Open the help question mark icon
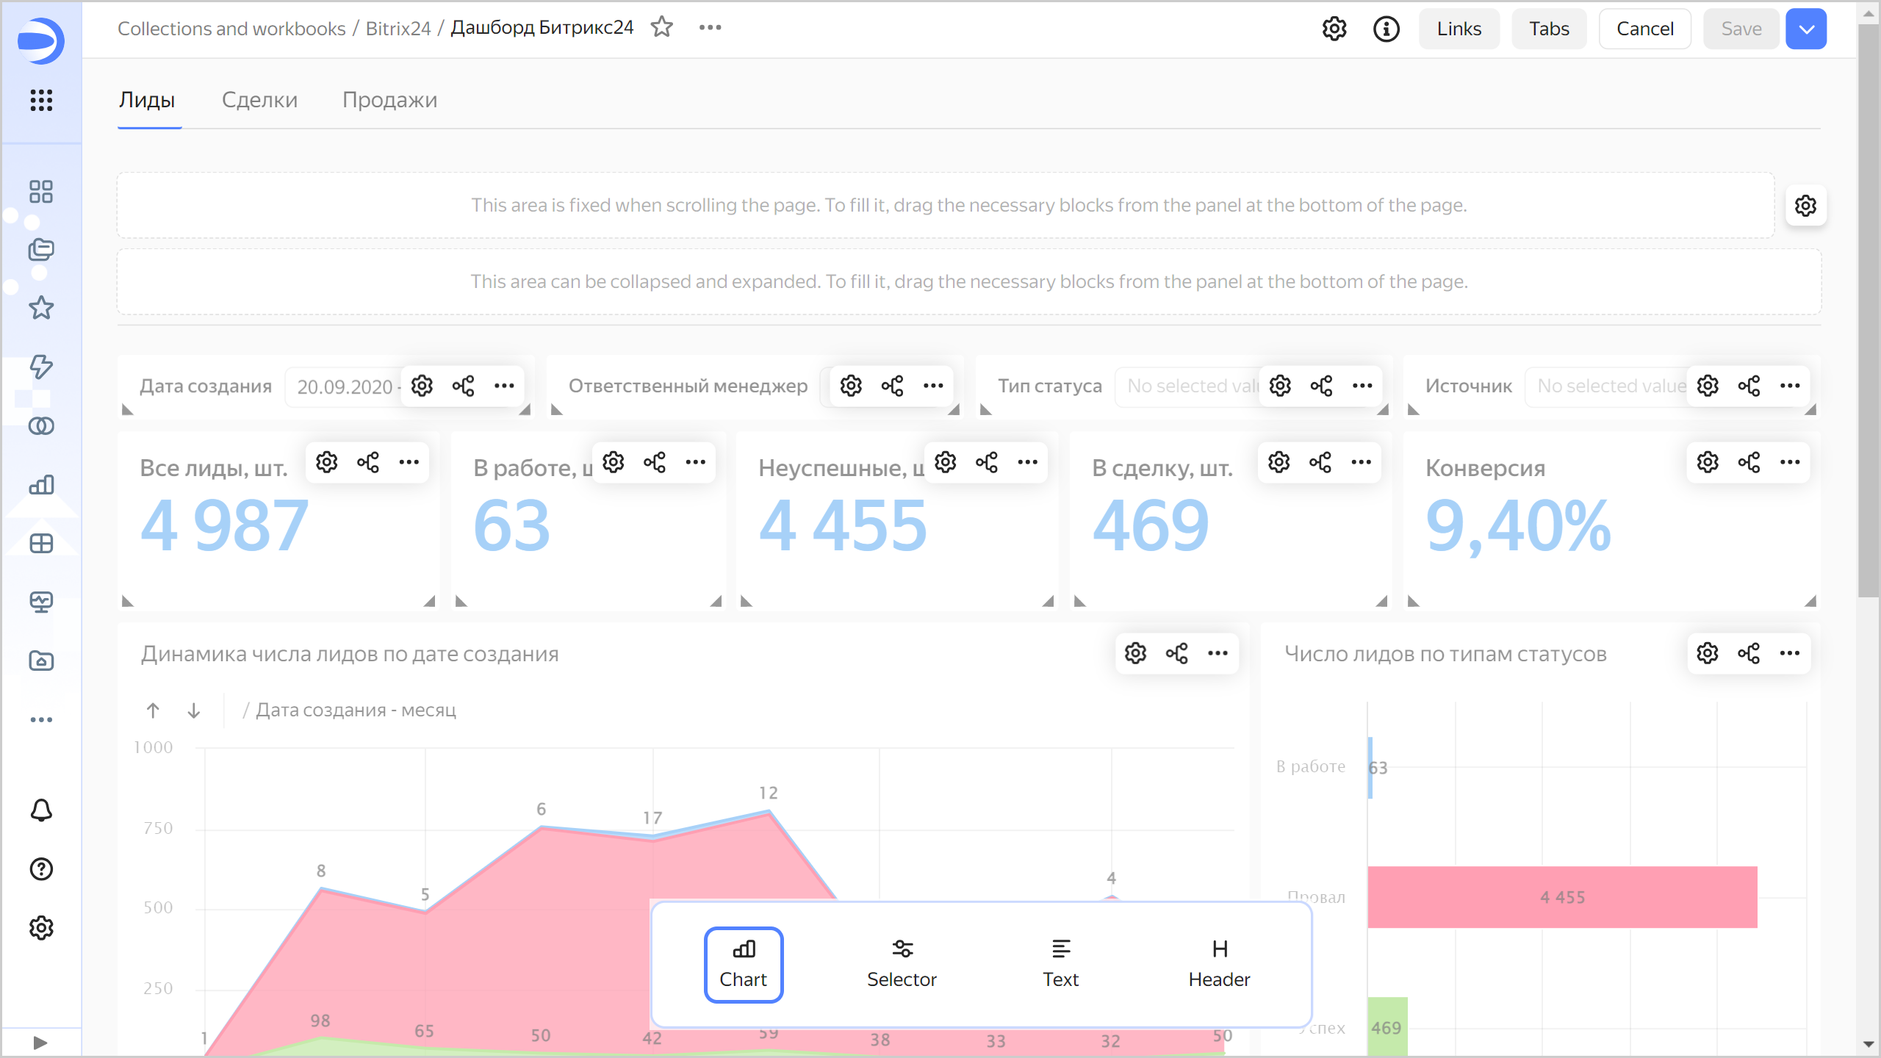The width and height of the screenshot is (1881, 1058). pyautogui.click(x=41, y=869)
